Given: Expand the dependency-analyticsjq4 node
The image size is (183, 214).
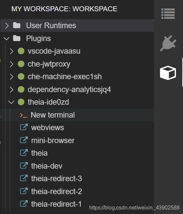Looking at the screenshot, I should pos(12,89).
